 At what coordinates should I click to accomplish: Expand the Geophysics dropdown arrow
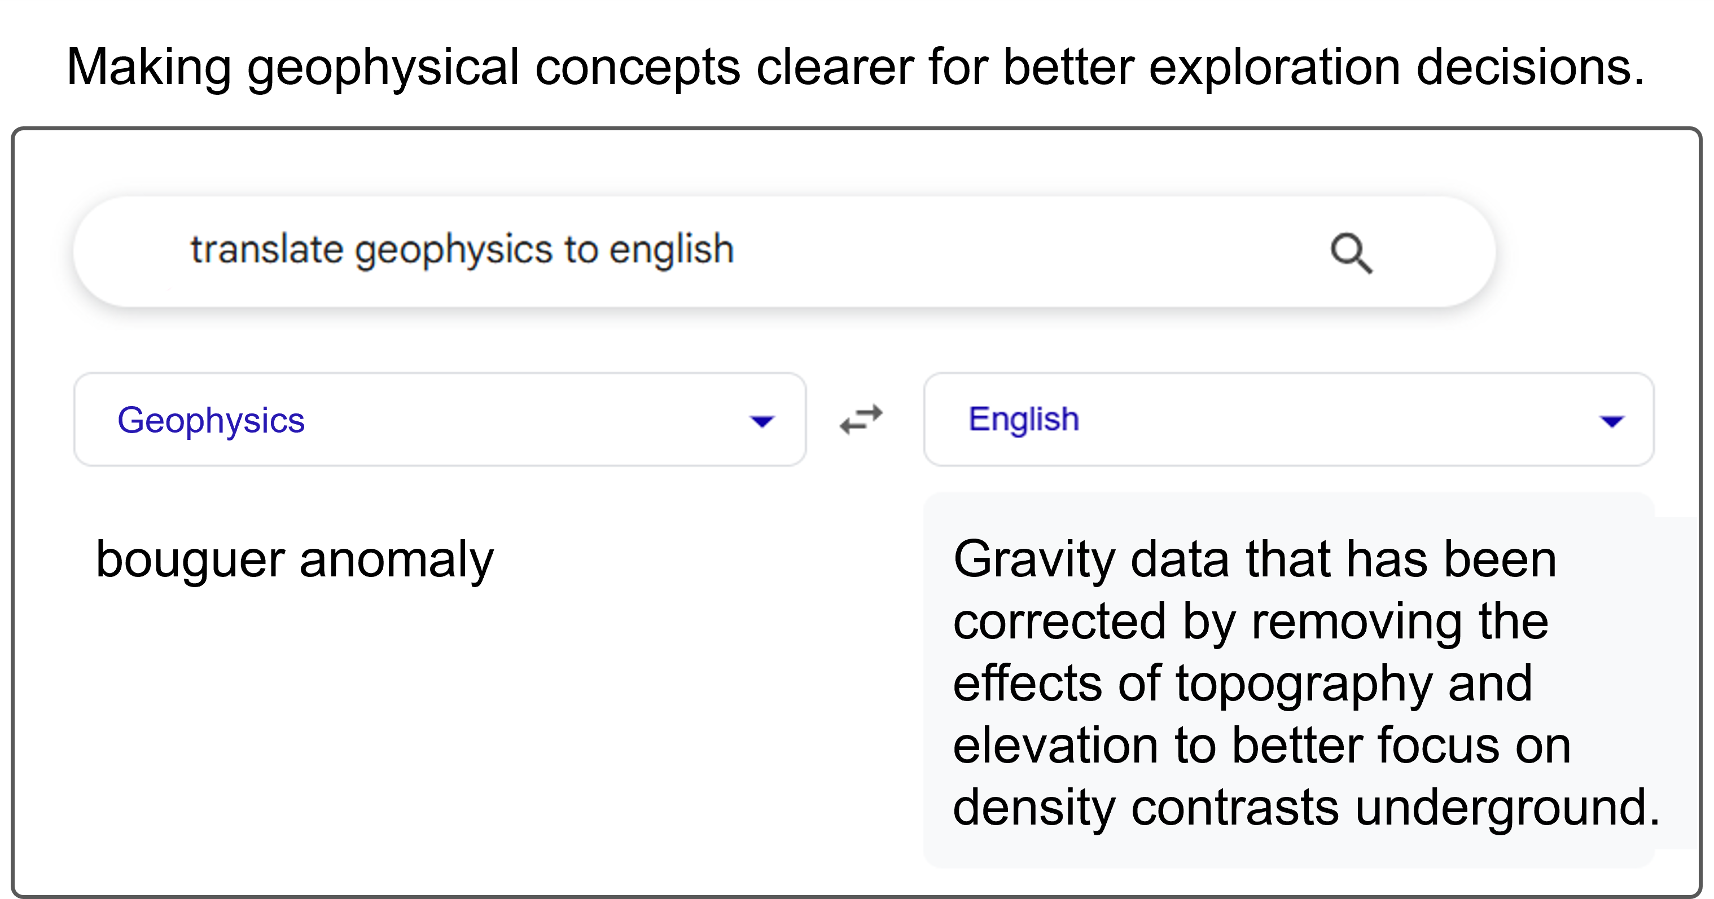[762, 421]
